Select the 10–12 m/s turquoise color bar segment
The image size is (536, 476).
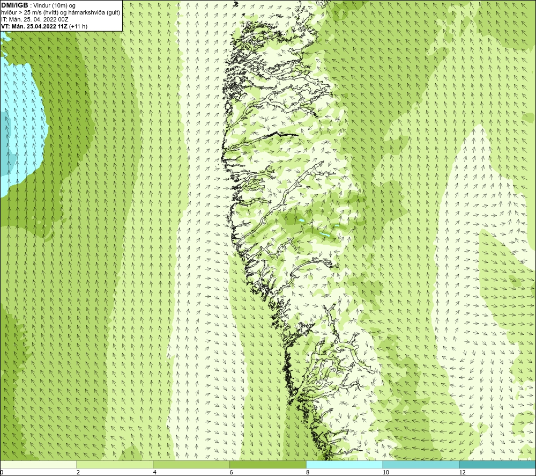pos(421,465)
